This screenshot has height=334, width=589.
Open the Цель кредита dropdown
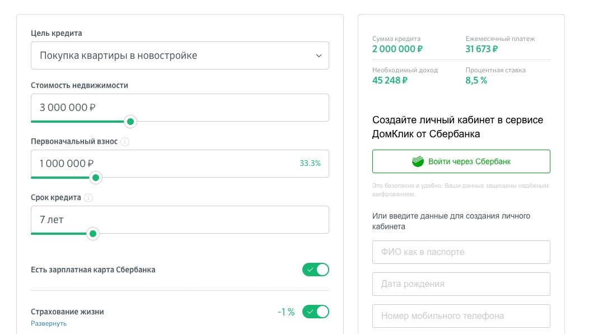(x=180, y=55)
